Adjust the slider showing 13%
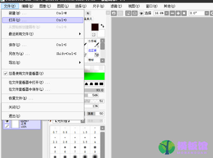 [92, 106]
